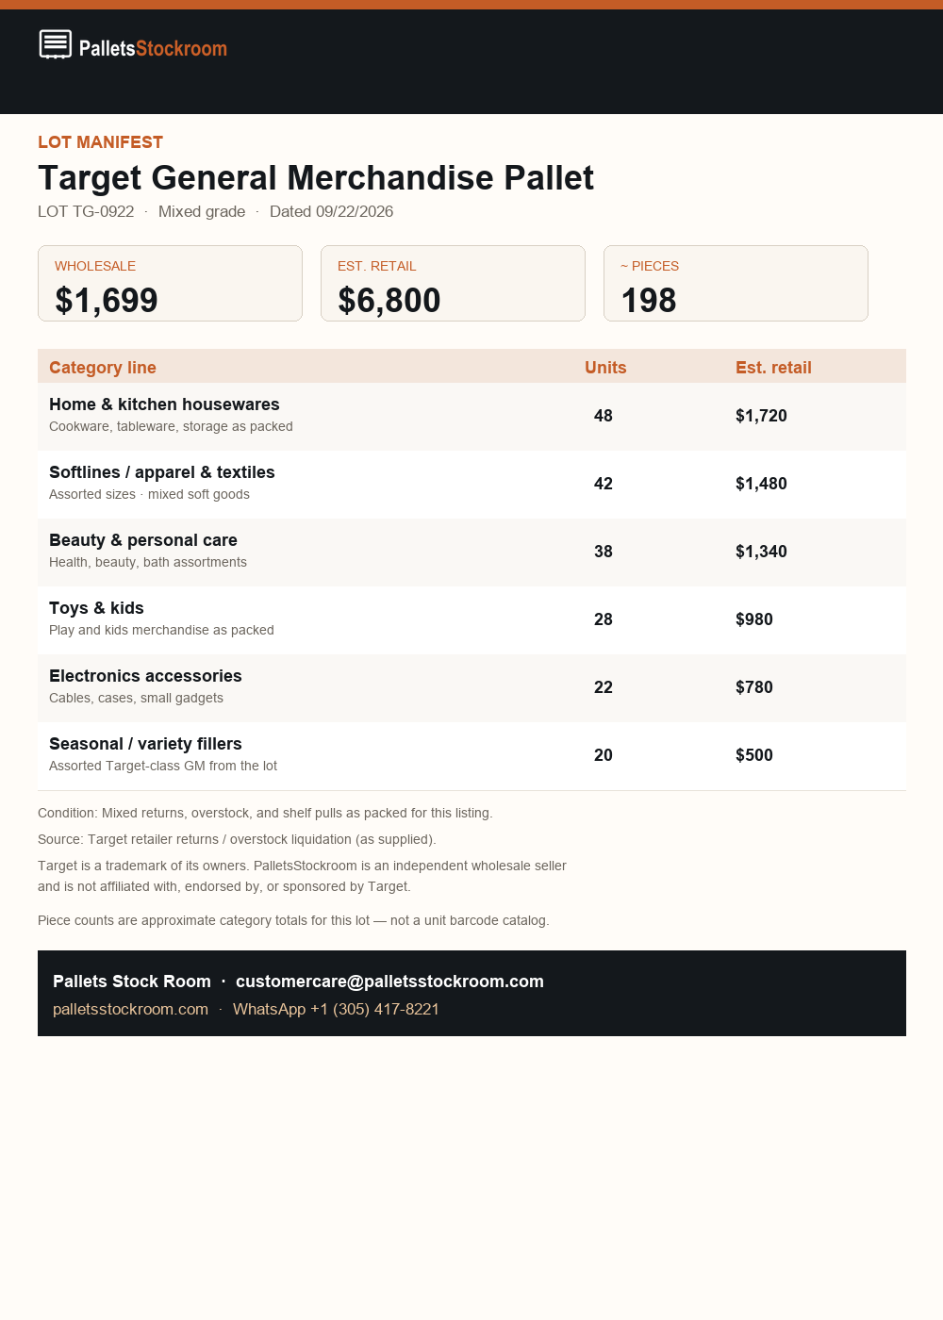Select the Beauty & personal care row
Image resolution: width=943 pixels, height=1320 pixels.
(x=471, y=552)
